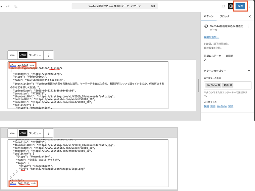The image size is (255, 191).
Task: Click the "@type": "ImageObject" line
Action: [36, 166]
